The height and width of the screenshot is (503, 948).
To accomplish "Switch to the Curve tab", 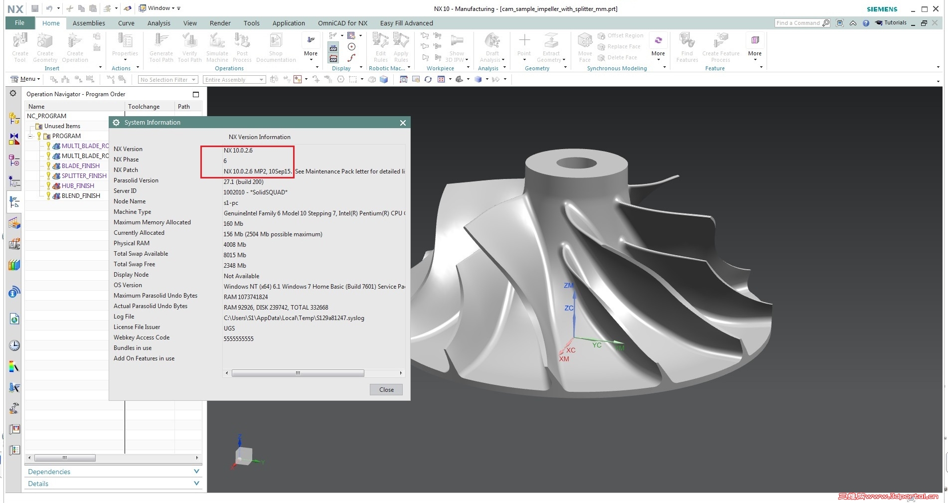I will (126, 23).
